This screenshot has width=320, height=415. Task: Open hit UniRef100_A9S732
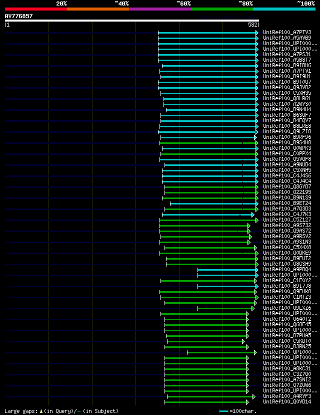tap(287, 225)
